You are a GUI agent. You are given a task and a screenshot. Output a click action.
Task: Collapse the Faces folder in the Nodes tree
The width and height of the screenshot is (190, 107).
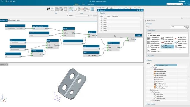coord(151,67)
